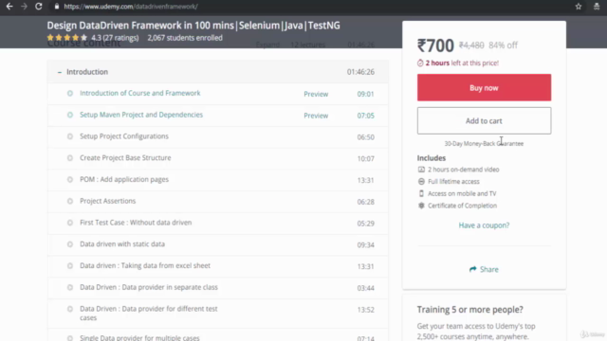Click the ₹700 price text
The width and height of the screenshot is (607, 341).
pos(435,45)
